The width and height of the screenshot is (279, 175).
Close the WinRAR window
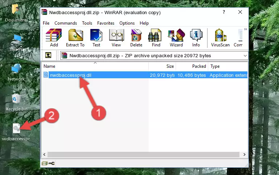(240, 12)
